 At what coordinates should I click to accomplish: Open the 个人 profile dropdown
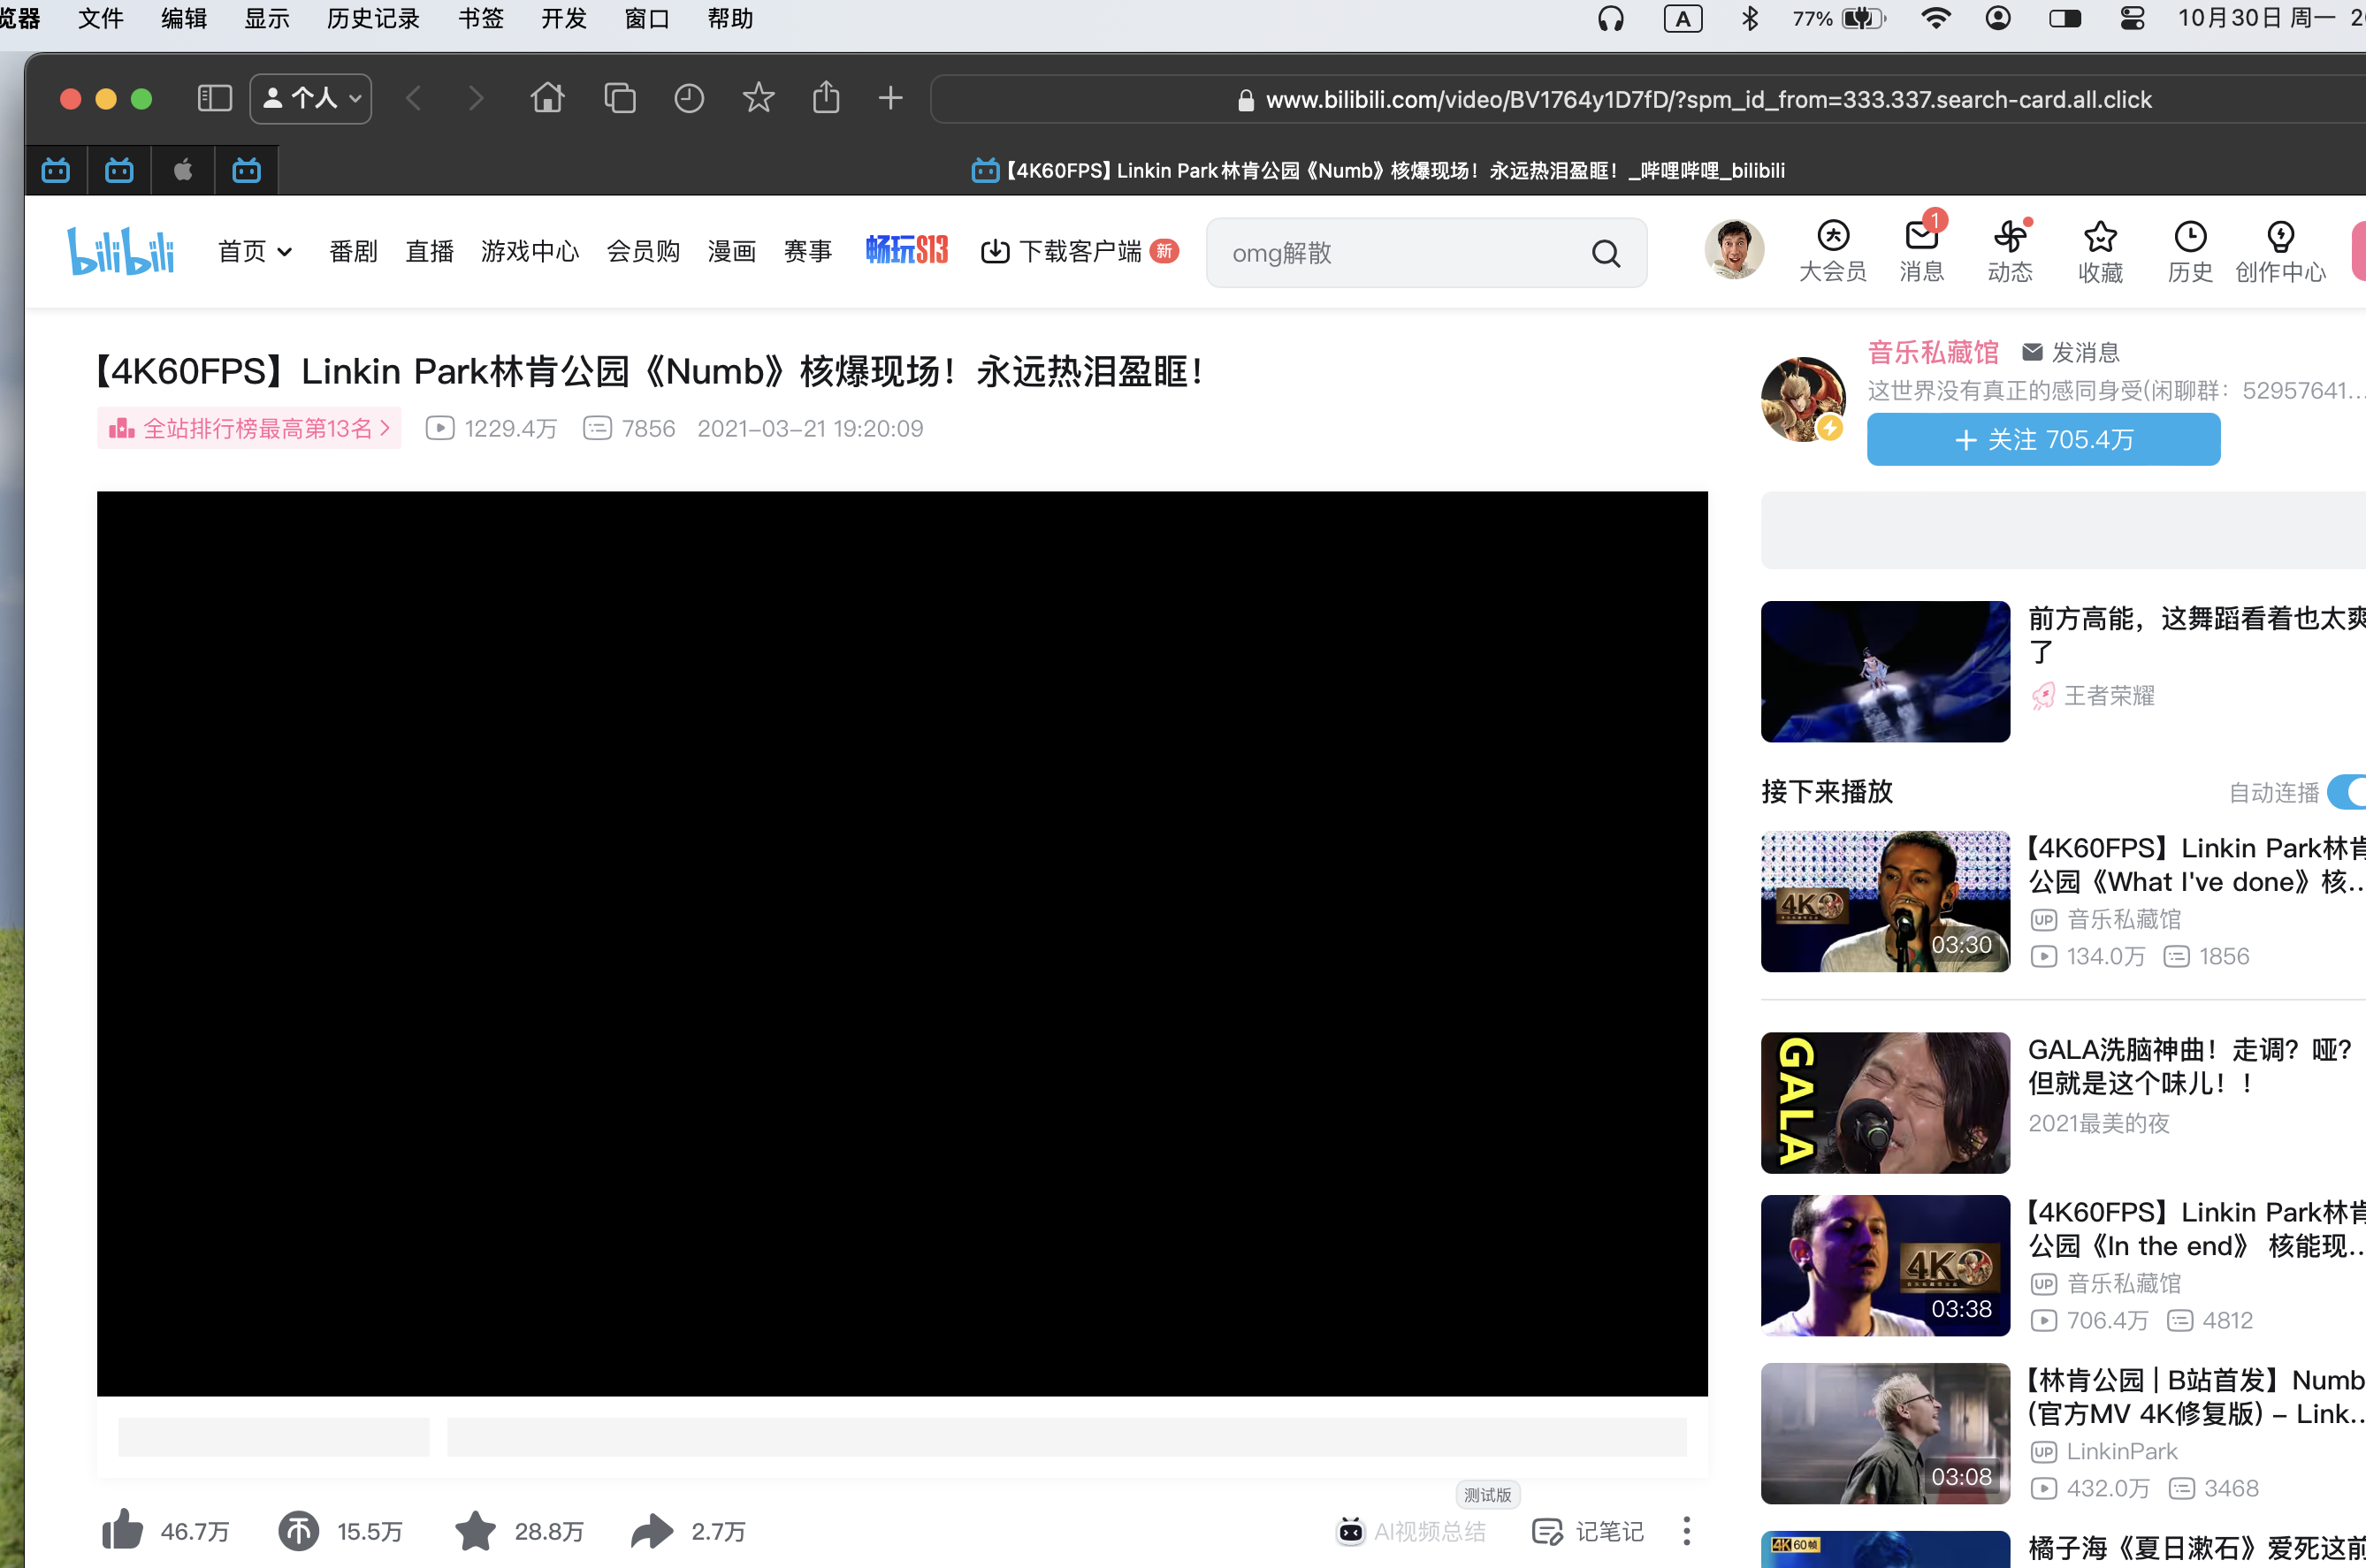tap(310, 98)
